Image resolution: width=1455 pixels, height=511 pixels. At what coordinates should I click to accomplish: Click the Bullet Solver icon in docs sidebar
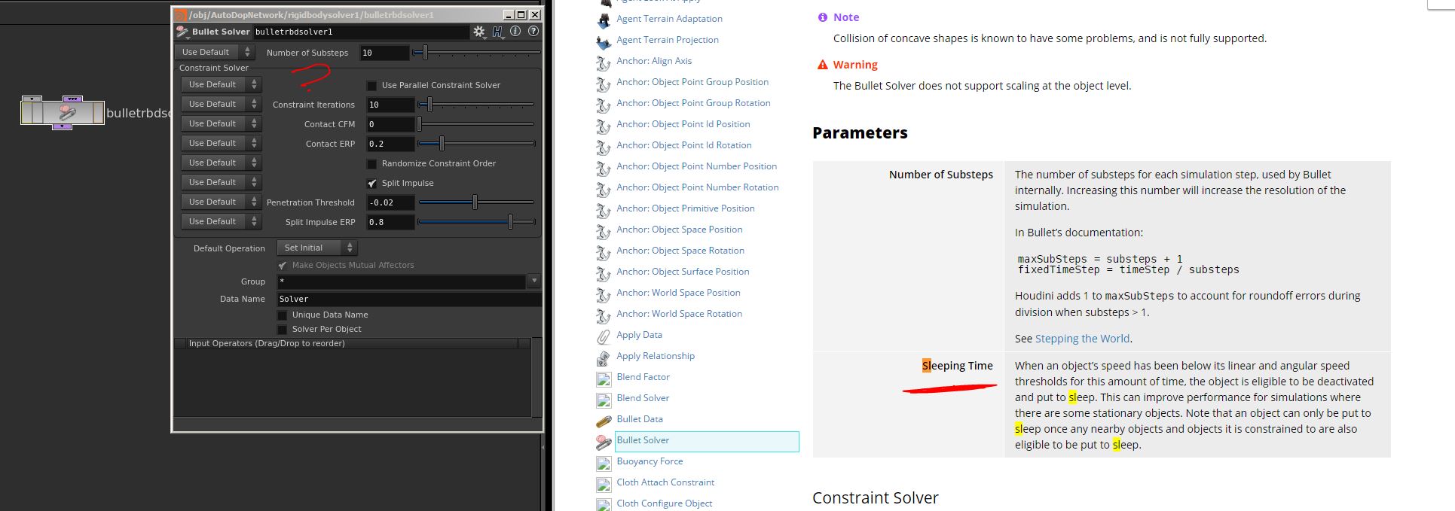pos(604,441)
